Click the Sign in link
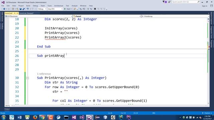Screen dimensions: 214x120 click(x=204, y=6)
